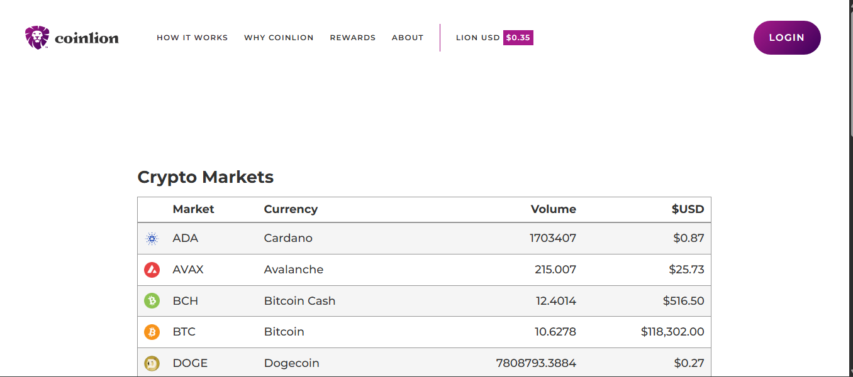Image resolution: width=853 pixels, height=377 pixels.
Task: Click the Bitcoin Cash BCH coin icon
Action: click(x=152, y=301)
